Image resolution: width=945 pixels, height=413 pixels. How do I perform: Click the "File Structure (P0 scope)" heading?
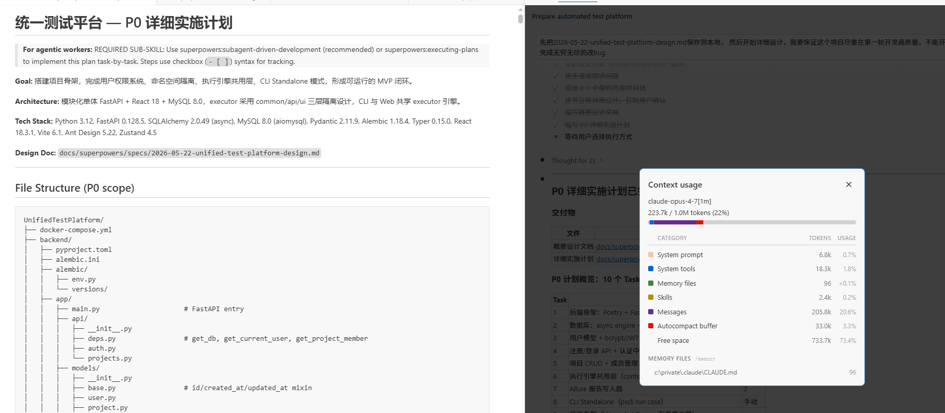(75, 188)
